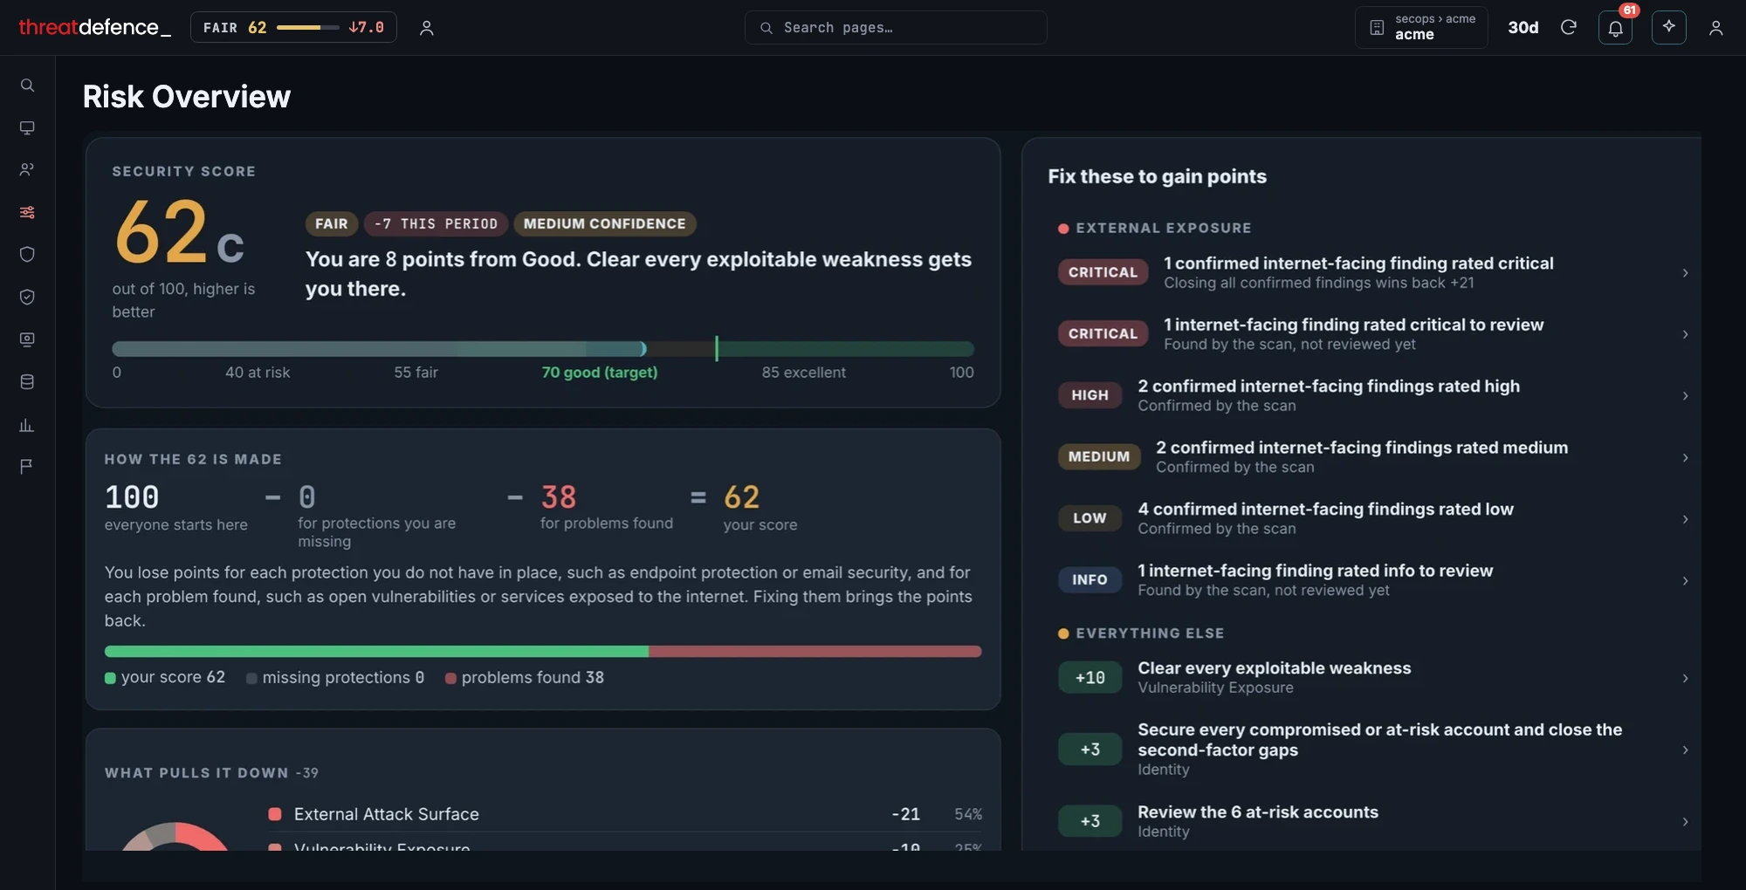Select the red risk sliders sidebar icon
This screenshot has width=1746, height=890.
tap(27, 212)
